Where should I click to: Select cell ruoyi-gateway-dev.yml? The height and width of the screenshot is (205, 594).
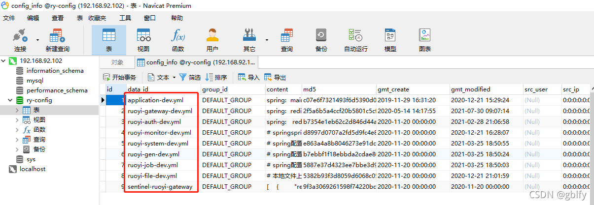coord(163,111)
